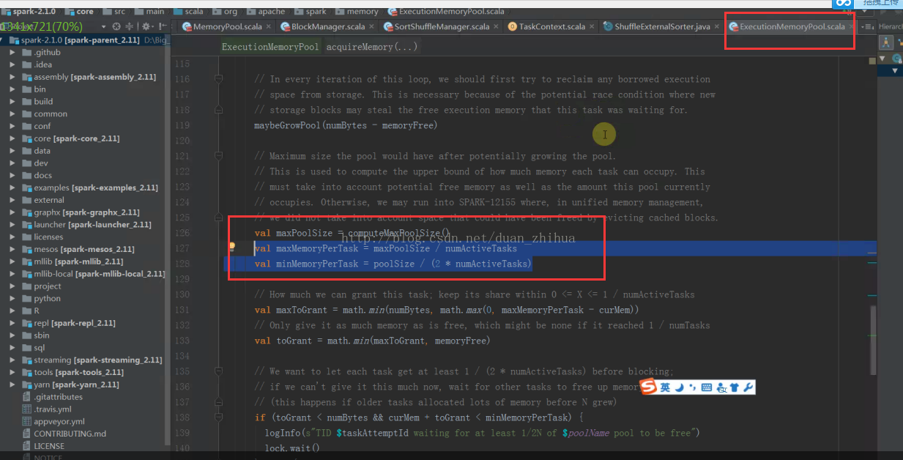Close the TaskContext.scala tab
Image resolution: width=903 pixels, height=460 pixels.
click(x=592, y=27)
